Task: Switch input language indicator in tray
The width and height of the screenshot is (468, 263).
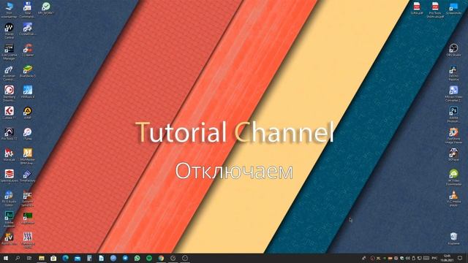Action: (434, 258)
